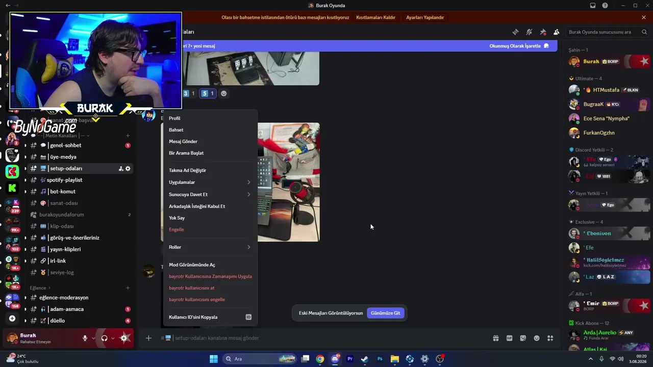
Task: Select Engelle in context menu
Action: pyautogui.click(x=210, y=229)
